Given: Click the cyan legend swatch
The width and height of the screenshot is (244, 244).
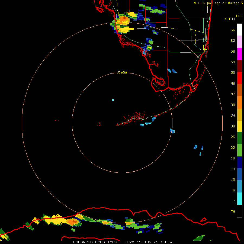Looking at the screenshot, I should (239, 199).
